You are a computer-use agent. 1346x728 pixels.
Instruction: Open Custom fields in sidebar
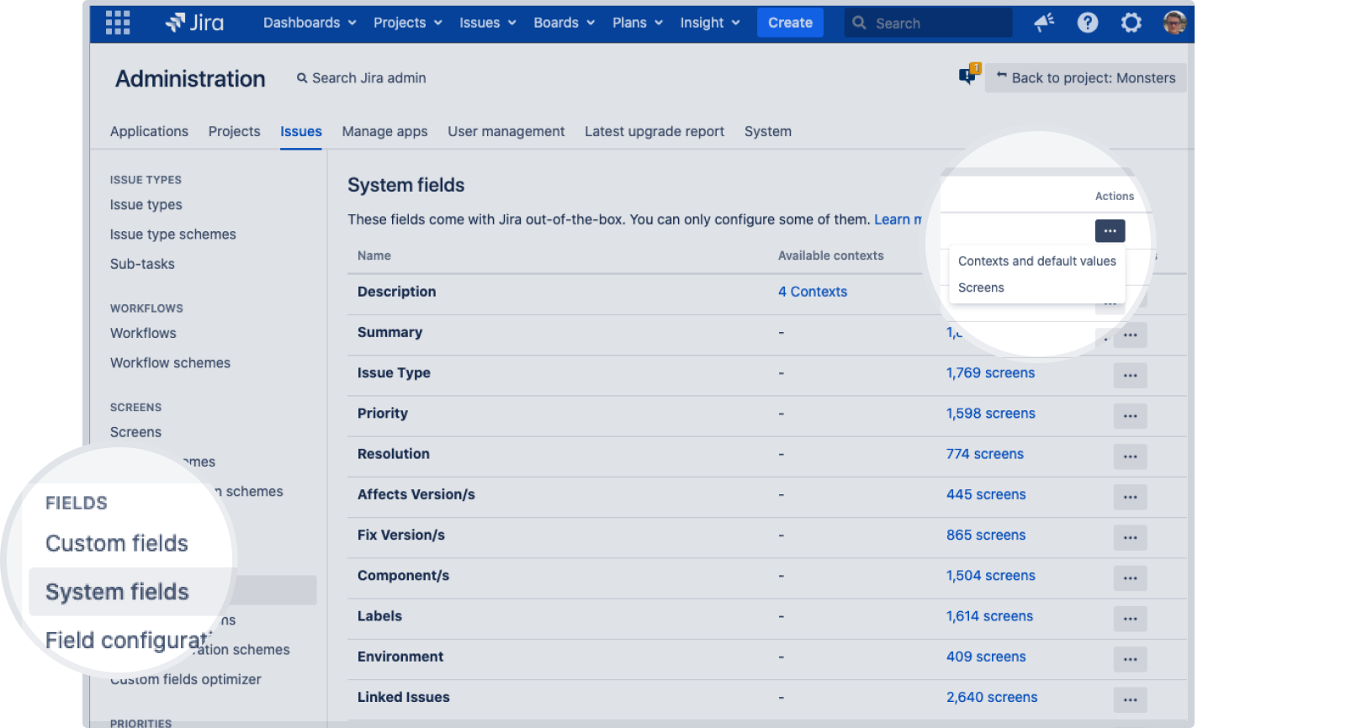(117, 544)
